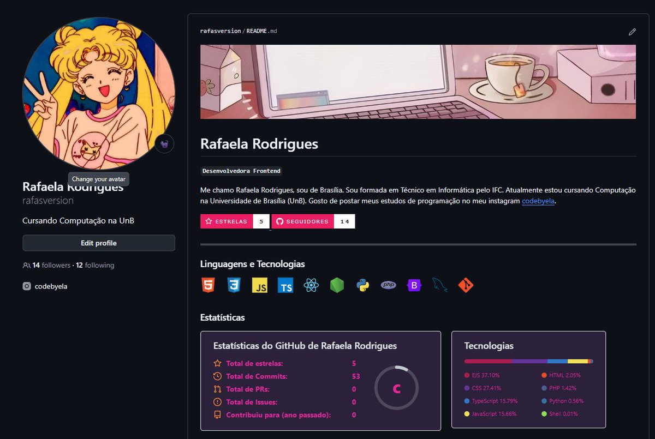
Task: Click the Git logo icon
Action: pyautogui.click(x=466, y=285)
